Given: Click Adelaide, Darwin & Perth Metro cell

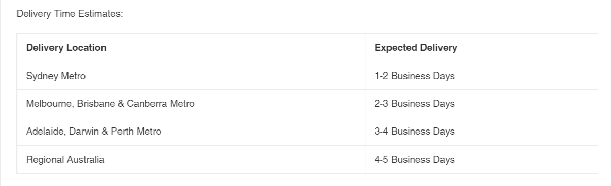Looking at the screenshot, I should click(191, 132).
